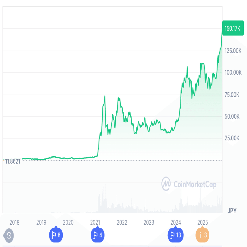Click the 75.00K price axis label
Image resolution: width=247 pixels, height=247 pixels.
(232, 95)
